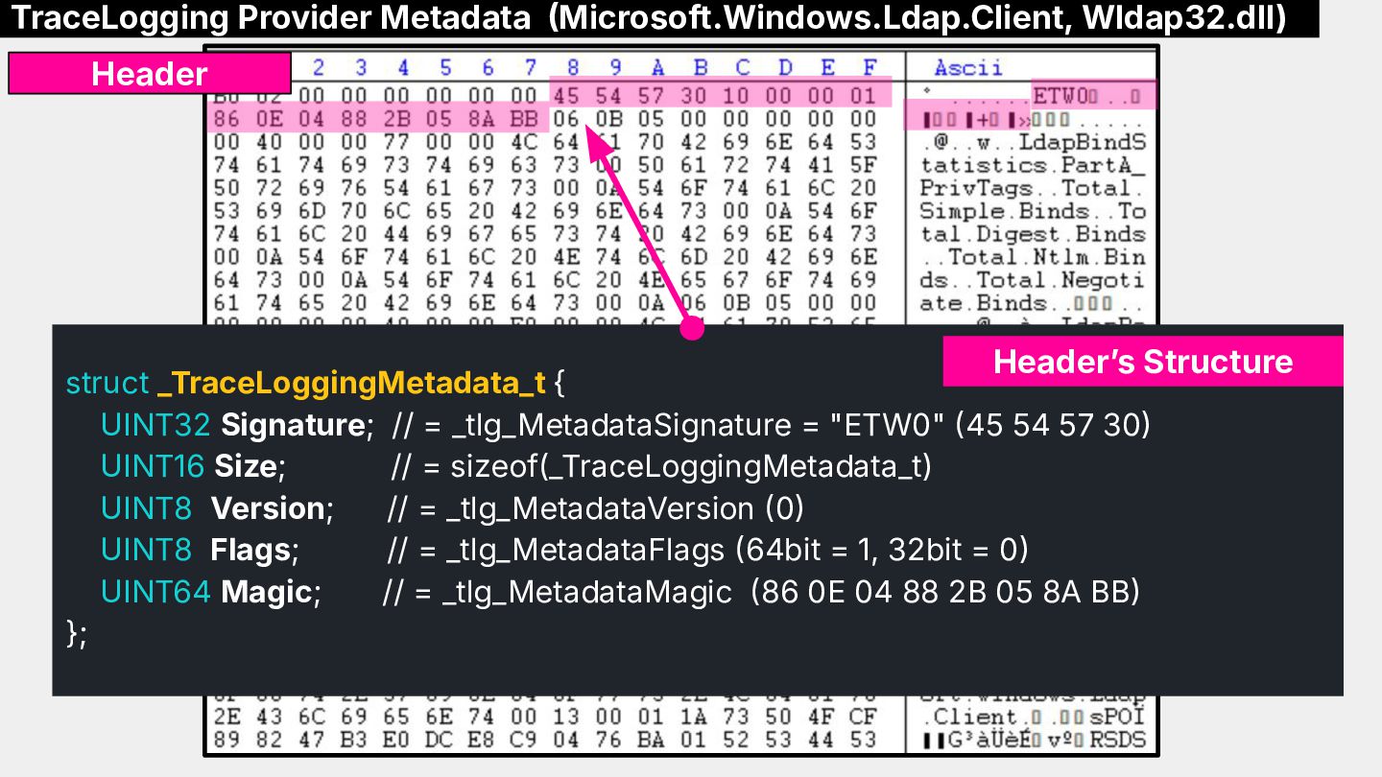The image size is (1382, 777).
Task: Click the "UINT32 Signature" field
Action: pyautogui.click(x=237, y=425)
